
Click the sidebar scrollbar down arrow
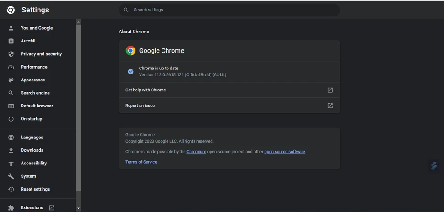coord(78,209)
